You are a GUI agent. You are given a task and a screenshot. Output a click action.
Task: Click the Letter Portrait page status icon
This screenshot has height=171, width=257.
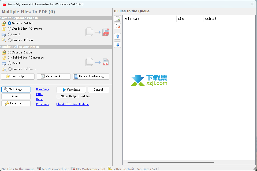click(110, 169)
